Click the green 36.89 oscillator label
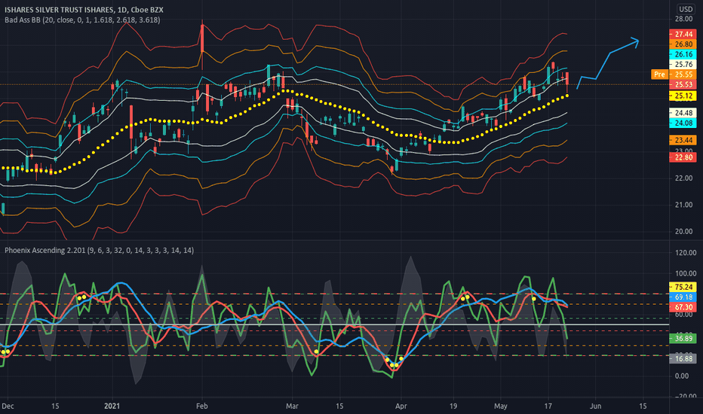 click(x=683, y=339)
